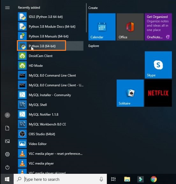Select 'OBS Studio (64bit)' text label
Viewport: 176px width, 184px height.
42,134
